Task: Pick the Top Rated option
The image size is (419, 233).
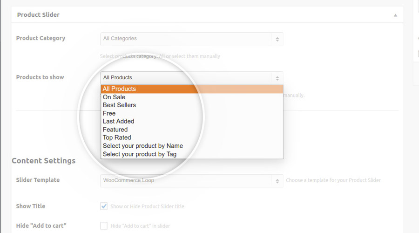Action: coord(117,137)
